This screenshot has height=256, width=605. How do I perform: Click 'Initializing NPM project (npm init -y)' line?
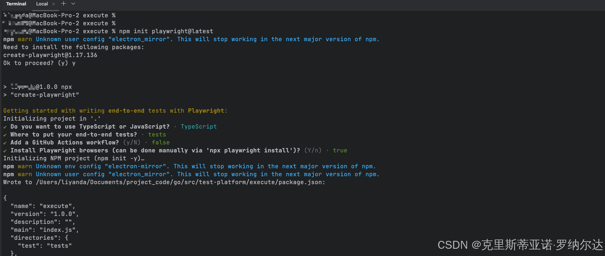74,159
